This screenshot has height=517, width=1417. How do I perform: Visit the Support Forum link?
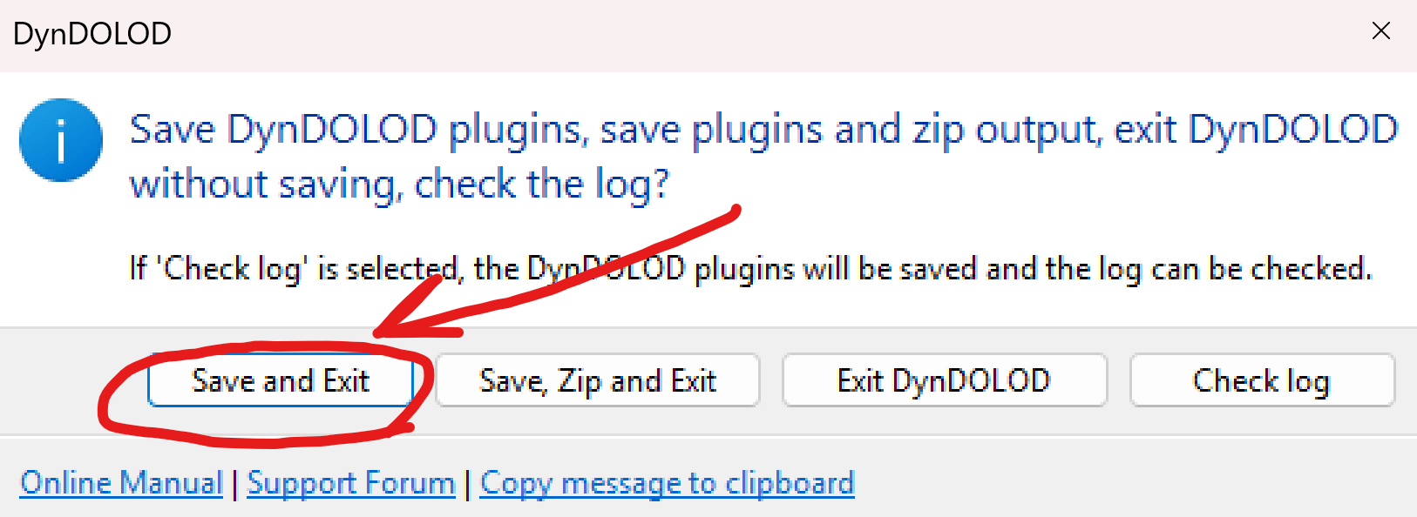(351, 483)
